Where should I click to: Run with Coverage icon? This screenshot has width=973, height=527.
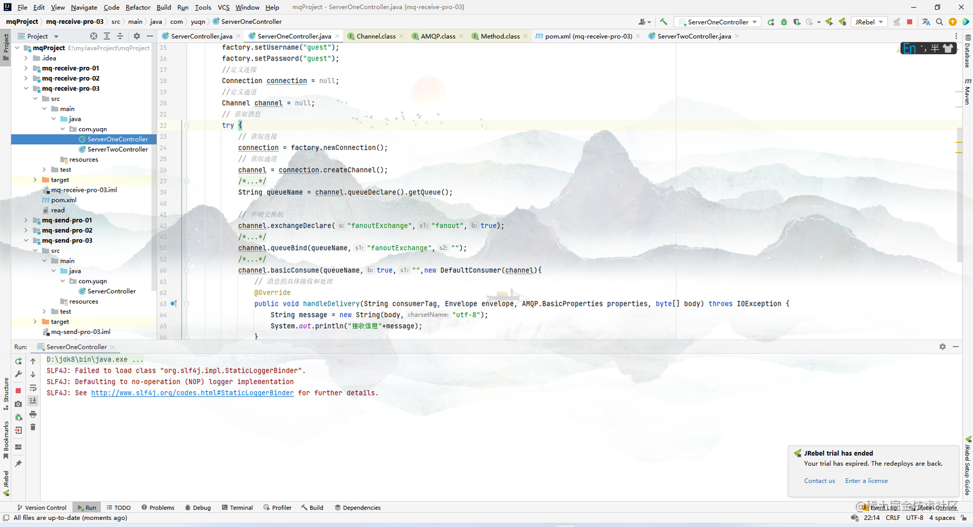pyautogui.click(x=797, y=21)
